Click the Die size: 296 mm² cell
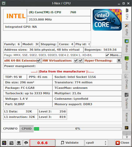This screenshot has width=132, height=147. 28,82
